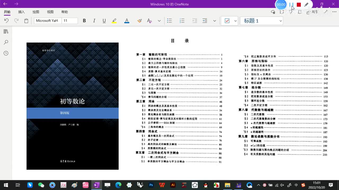
Task: Select the Format Painter brush
Action: tap(140, 21)
